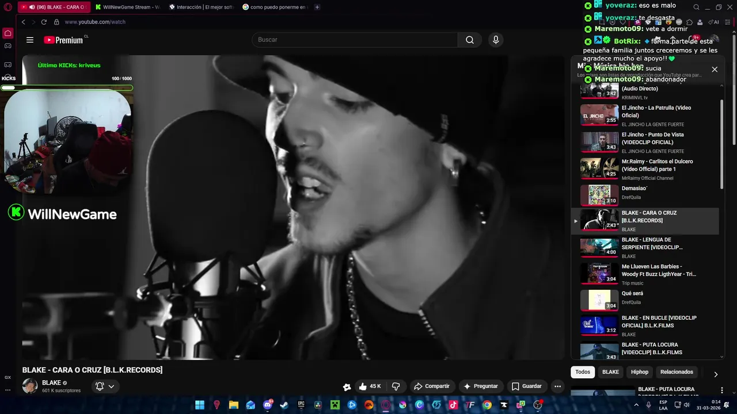
Task: Open extensions puzzle icon
Action: (690, 22)
